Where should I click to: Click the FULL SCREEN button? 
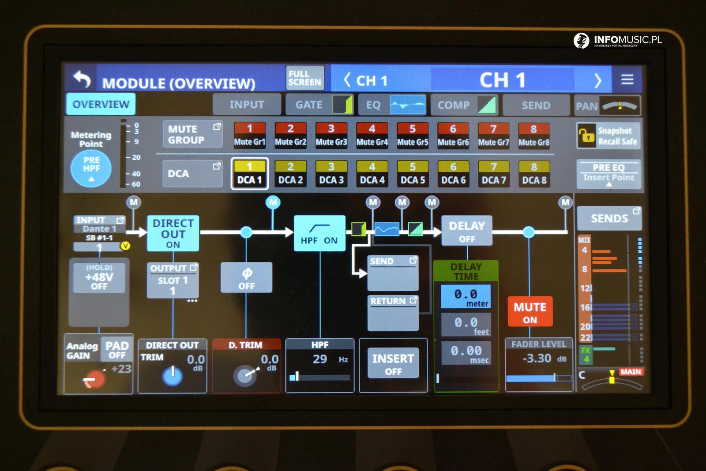(x=305, y=78)
